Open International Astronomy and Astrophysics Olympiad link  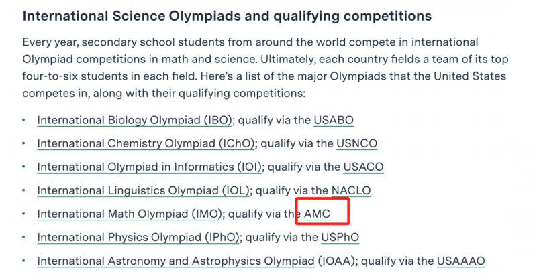176,261
